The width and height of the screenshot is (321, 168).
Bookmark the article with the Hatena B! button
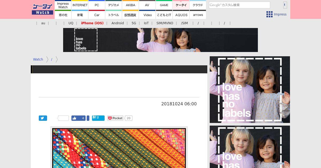(98, 118)
